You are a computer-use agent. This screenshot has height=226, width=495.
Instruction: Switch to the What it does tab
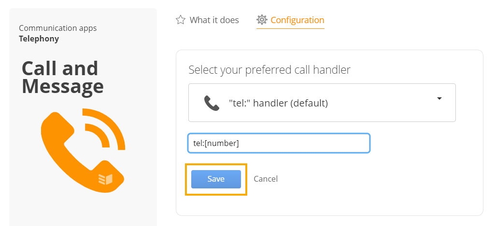tap(207, 20)
